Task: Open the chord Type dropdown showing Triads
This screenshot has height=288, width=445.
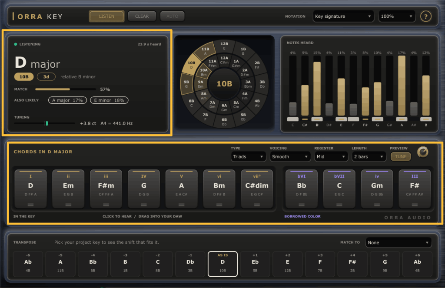Action: coord(248,157)
